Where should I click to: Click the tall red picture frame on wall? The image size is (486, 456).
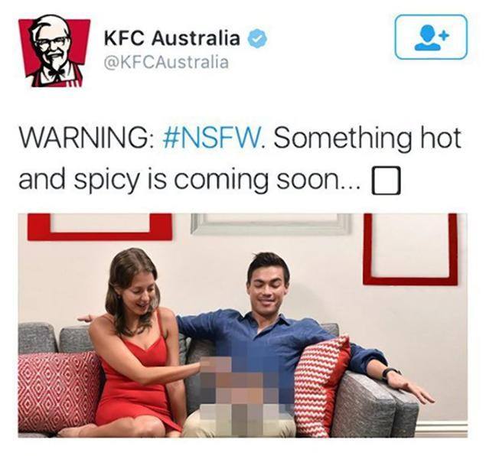point(410,249)
